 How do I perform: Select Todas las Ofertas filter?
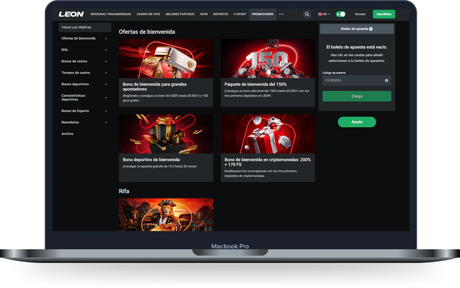85,27
